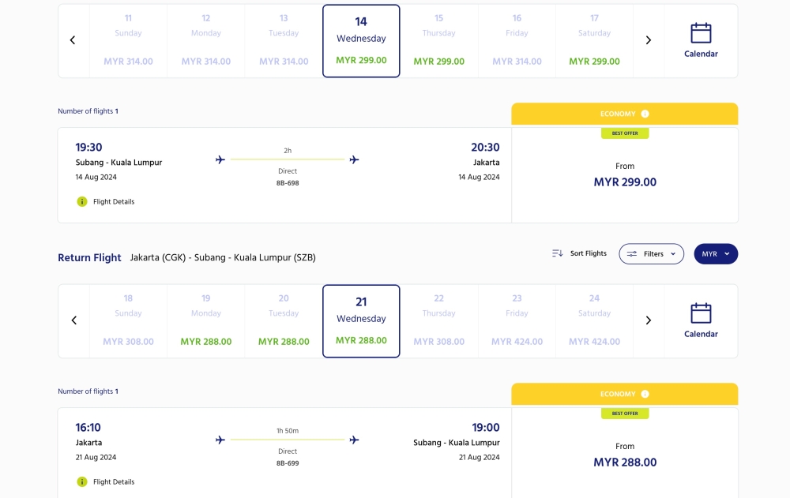
Task: Click the Flight Details info icon for flight 8B-699
Action: 83,481
